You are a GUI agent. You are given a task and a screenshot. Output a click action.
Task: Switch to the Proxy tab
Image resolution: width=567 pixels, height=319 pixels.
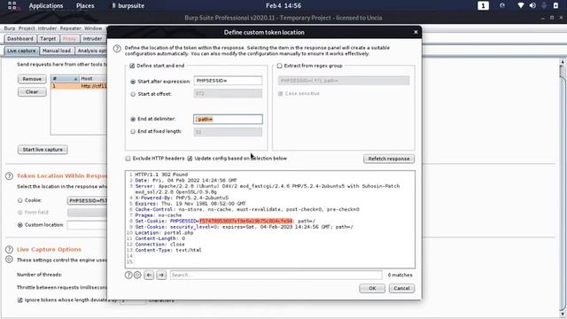click(x=69, y=39)
